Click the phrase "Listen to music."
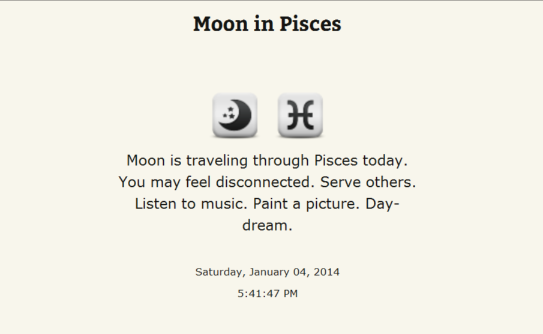Screen dimensions: 543x334 coord(191,204)
